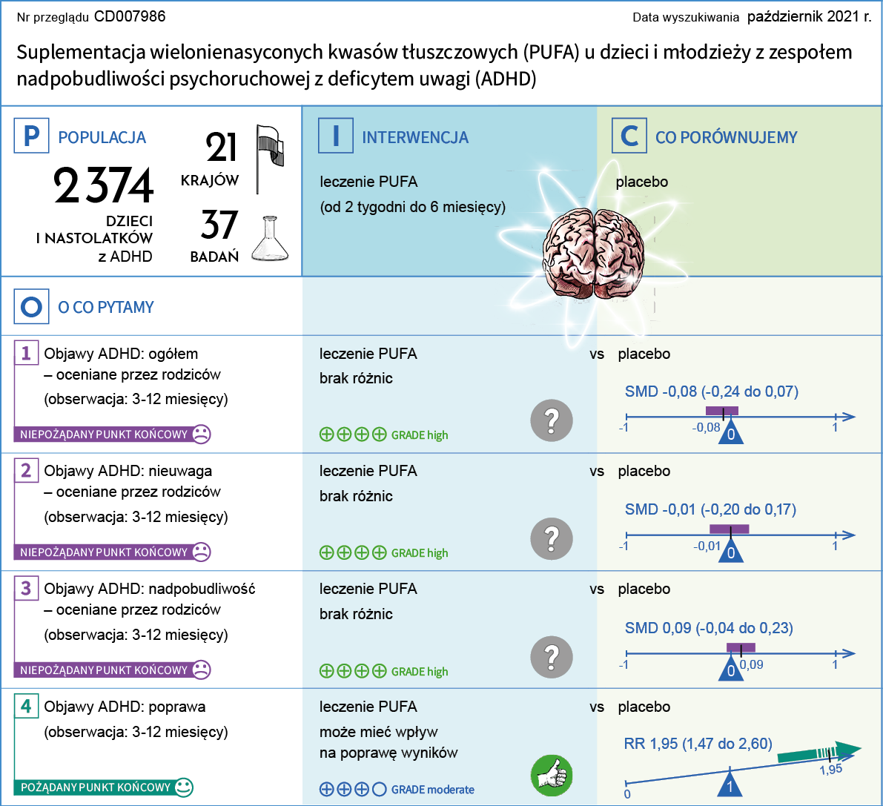Select the blue C comparison box
The width and height of the screenshot is (883, 806).
tap(629, 136)
